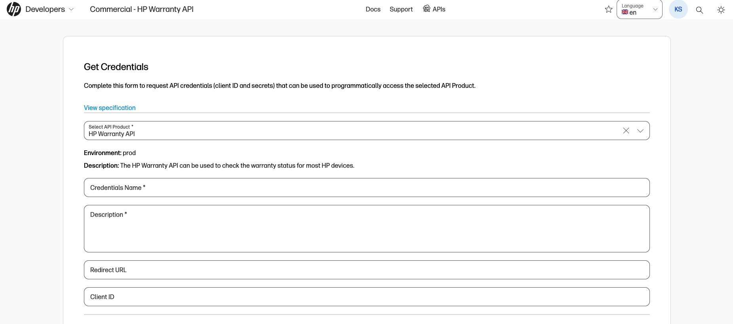733x324 pixels.
Task: Toggle the light/dark theme sun icon
Action: (721, 10)
